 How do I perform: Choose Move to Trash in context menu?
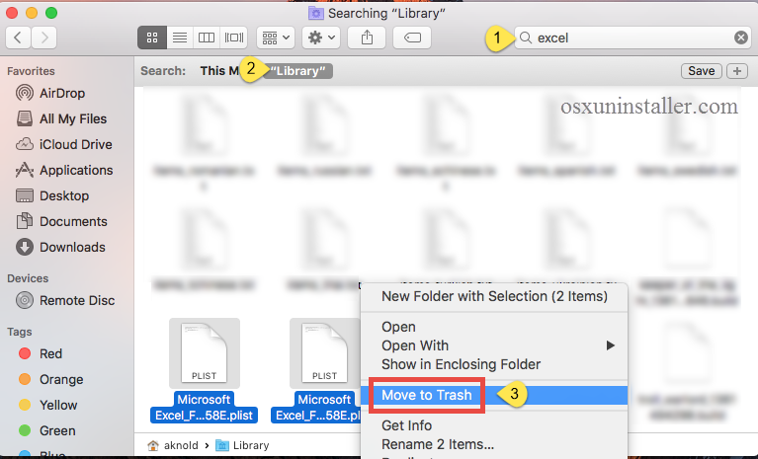pyautogui.click(x=494, y=395)
